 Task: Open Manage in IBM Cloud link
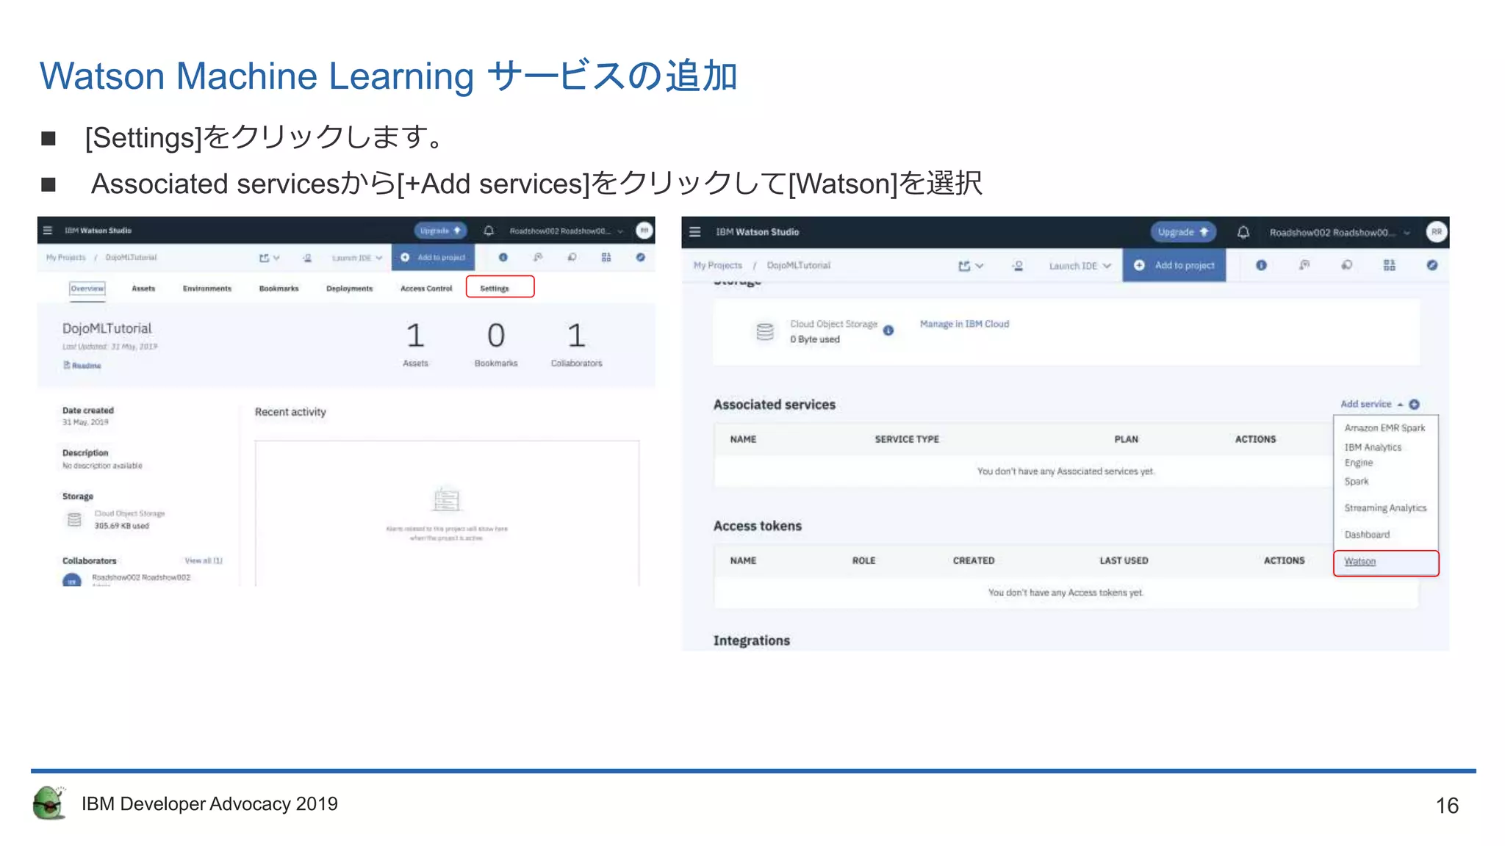pos(964,324)
